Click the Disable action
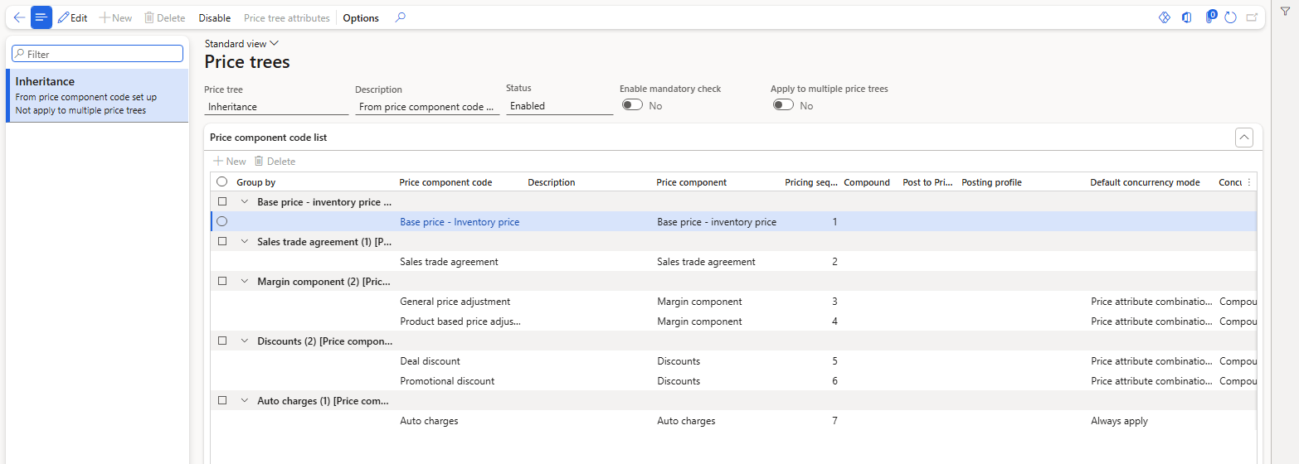Screen dimensions: 1299x464 [215, 17]
